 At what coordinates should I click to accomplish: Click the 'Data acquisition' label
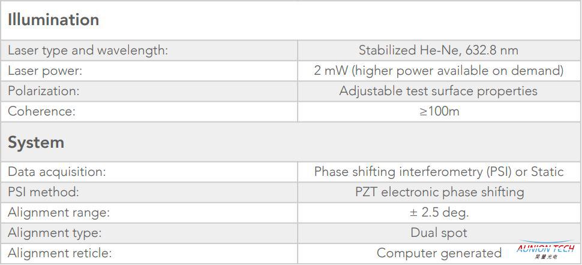(x=57, y=172)
